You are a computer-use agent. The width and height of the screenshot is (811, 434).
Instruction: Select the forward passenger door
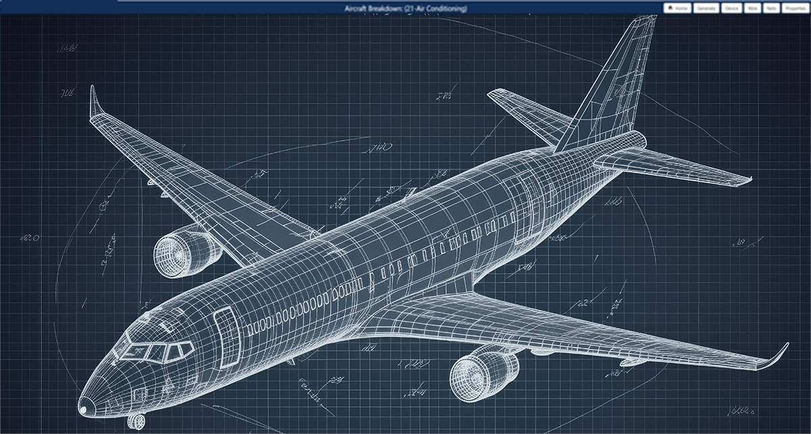click(228, 333)
